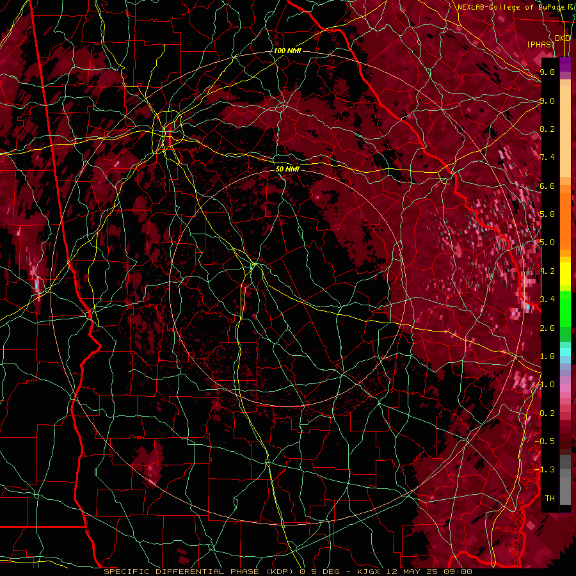Click the SPECIFIC DIFFERENTIAL PHASE (KDP) caption text
Image resolution: width=576 pixels, height=576 pixels.
(200, 572)
